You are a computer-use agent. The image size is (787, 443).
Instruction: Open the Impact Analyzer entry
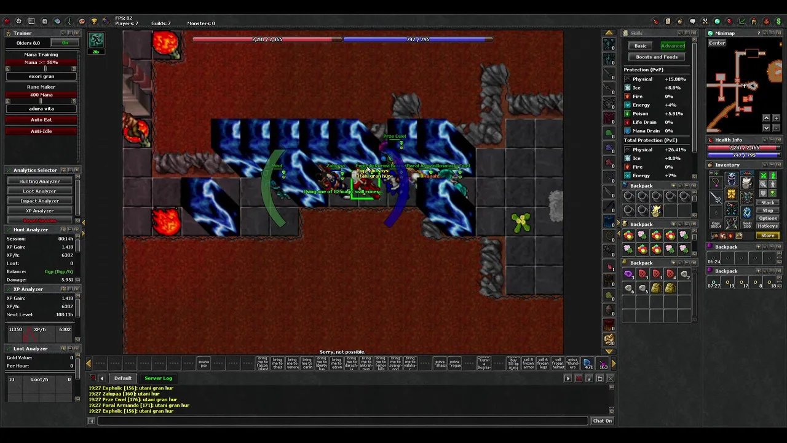[x=39, y=201]
